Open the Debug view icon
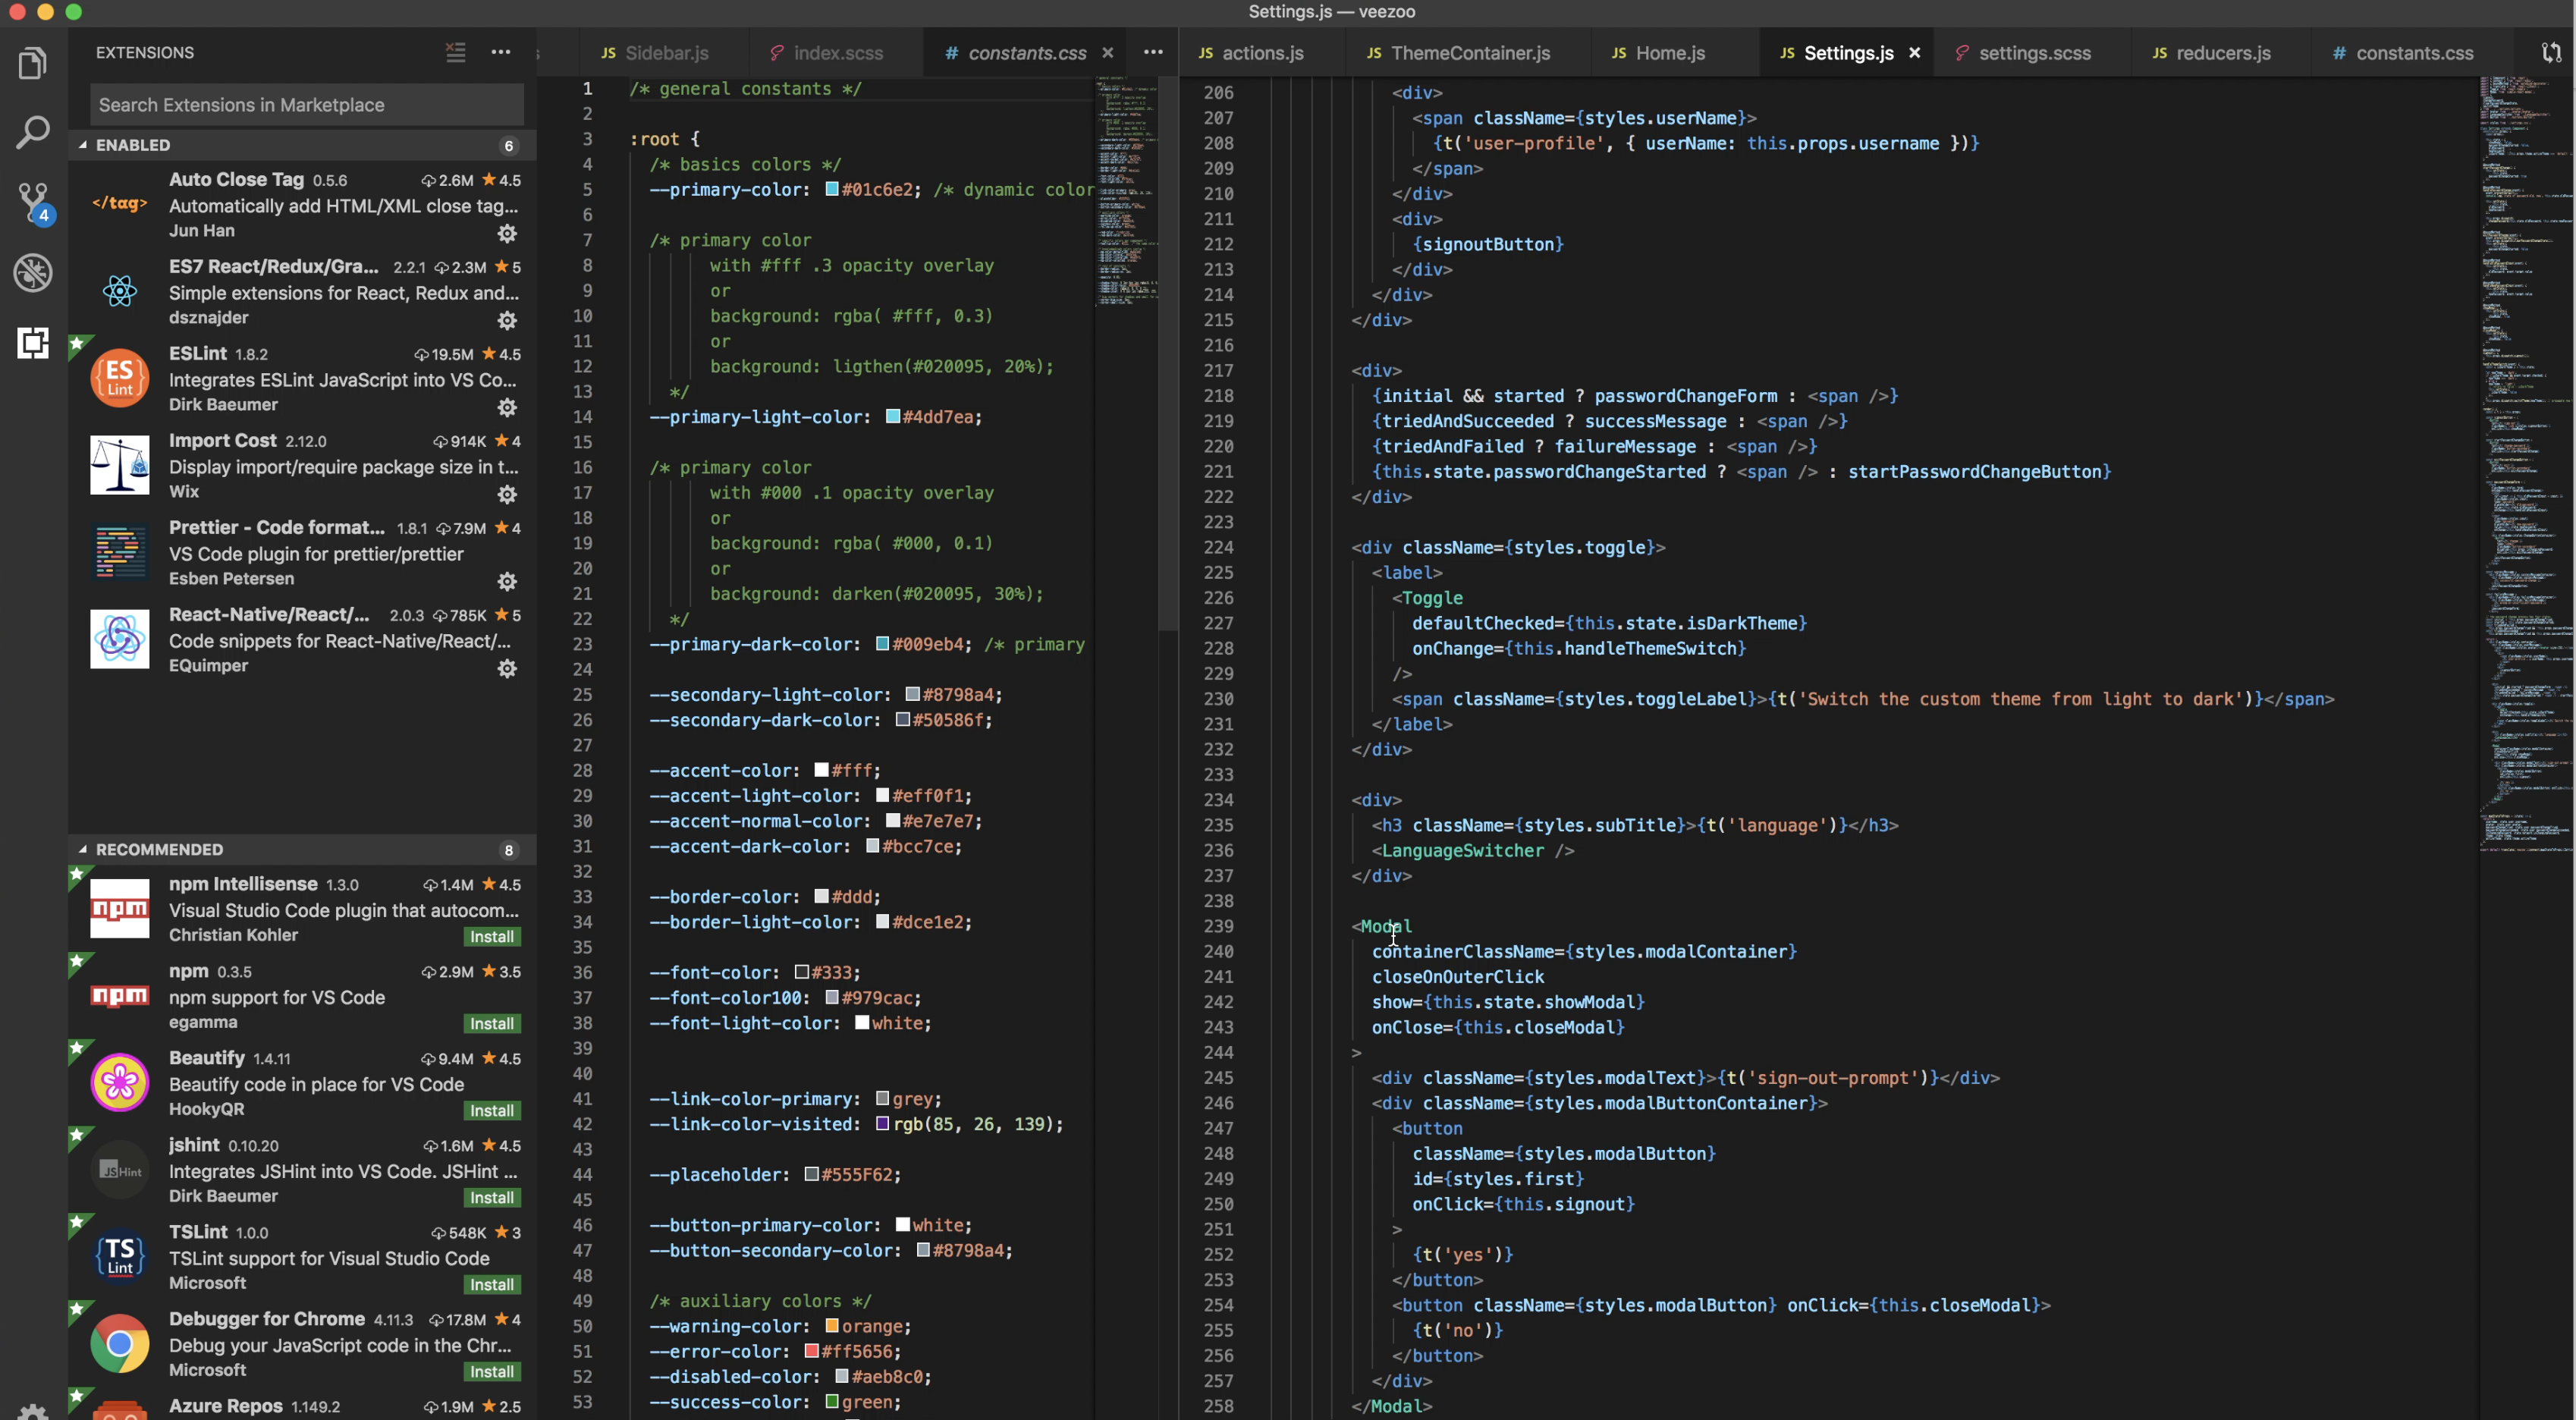The height and width of the screenshot is (1420, 2576). [x=32, y=272]
